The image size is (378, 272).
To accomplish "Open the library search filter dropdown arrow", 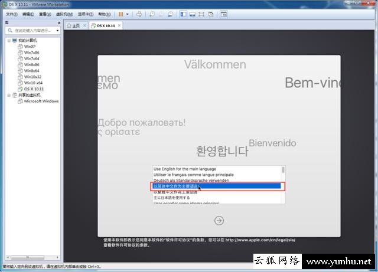I will click(57, 31).
